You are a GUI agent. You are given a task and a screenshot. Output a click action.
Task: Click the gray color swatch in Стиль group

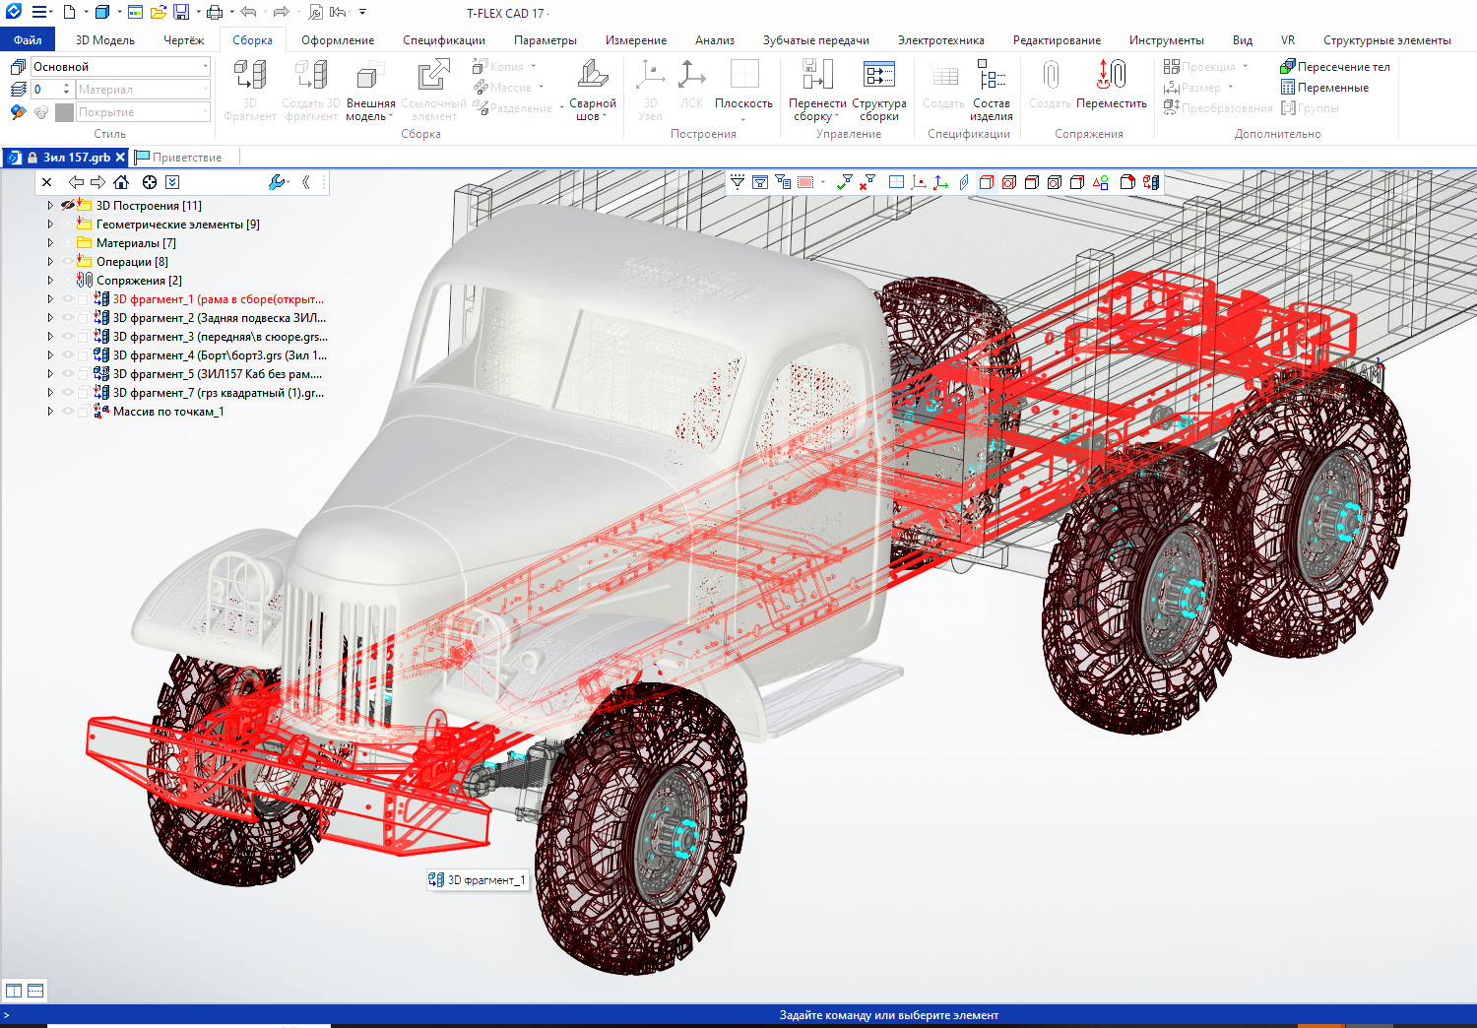[64, 112]
